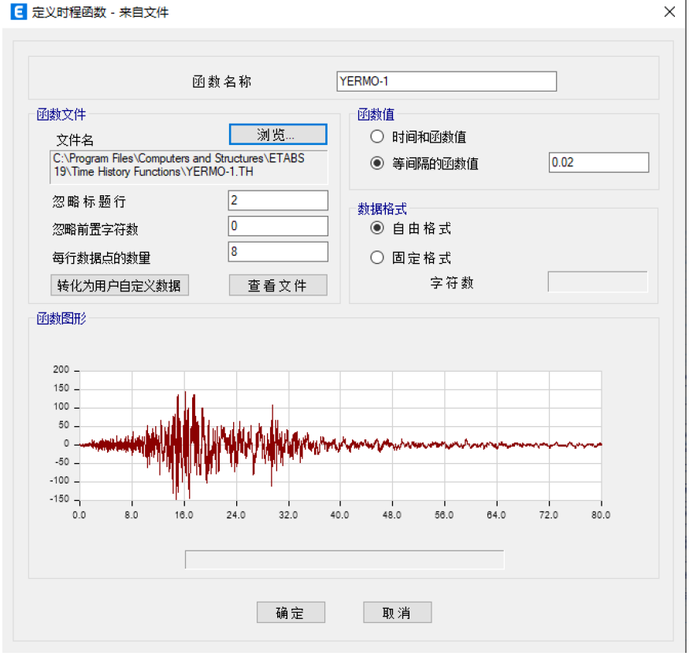
Task: Select 等间隔的函数值 option
Action: (376, 162)
